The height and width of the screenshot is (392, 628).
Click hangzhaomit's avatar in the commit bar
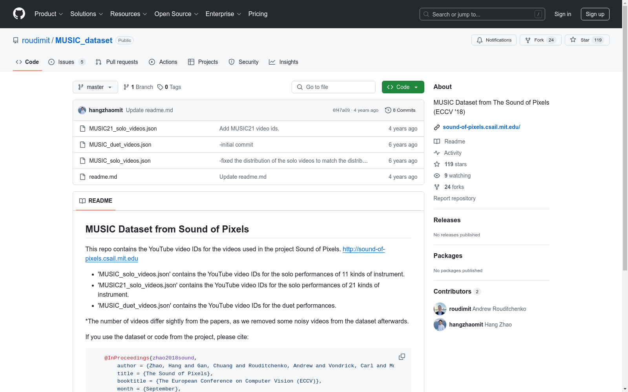click(82, 110)
